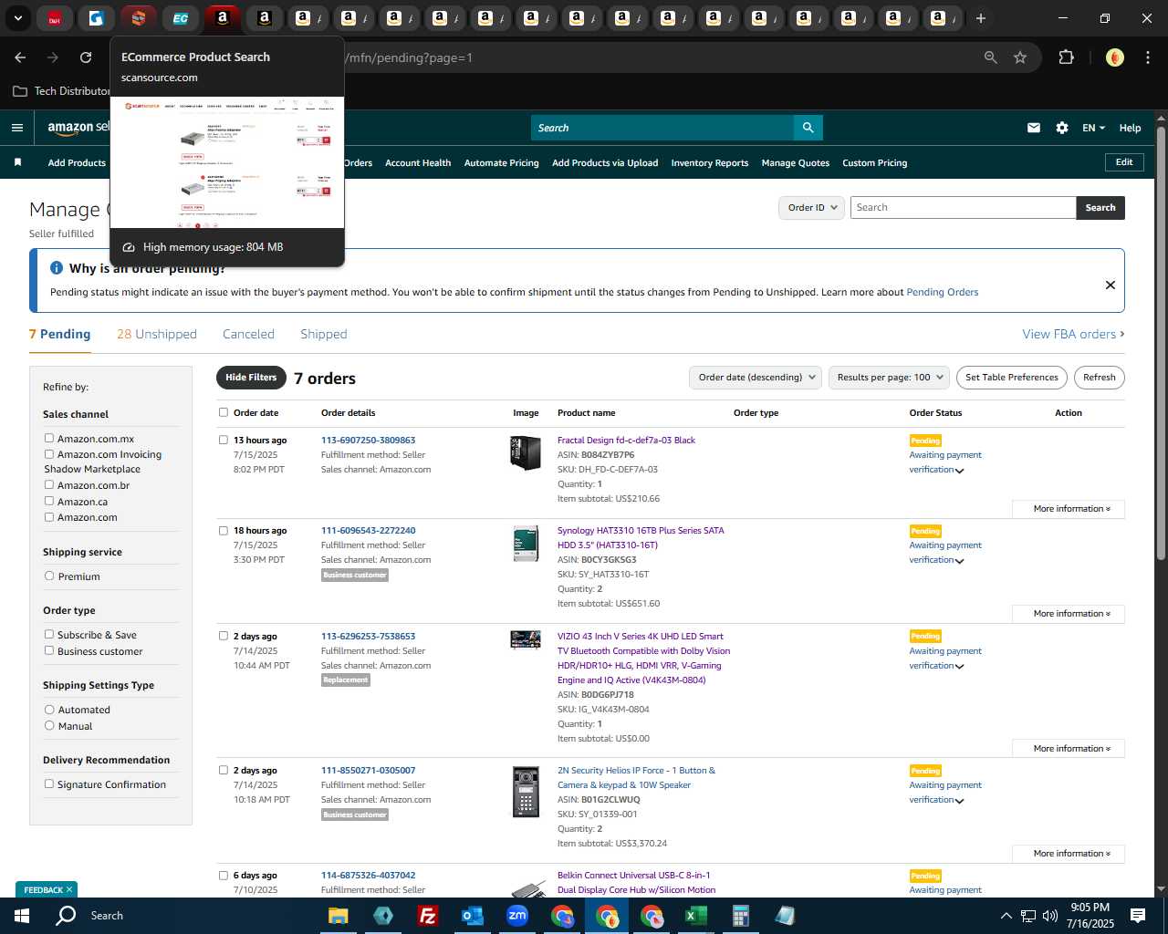Switch to the Shipped tab
Viewport: 1168px width, 934px height.
click(x=324, y=334)
